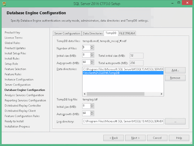194x146 pixels.
Task: Decrease log Initial size with down arrow
Action: [92, 107]
